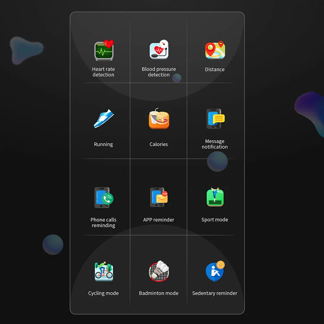Click the "Blood pressure detection" label
The height and width of the screenshot is (324, 324).
click(159, 72)
